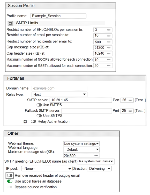Enable Remove received header of outgoing email
This screenshot has height=195, width=150.
pyautogui.click(x=10, y=176)
